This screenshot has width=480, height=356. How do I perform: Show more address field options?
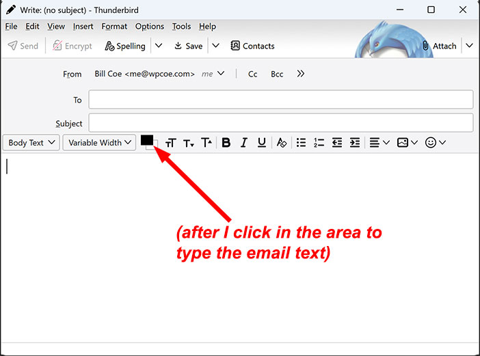tap(301, 74)
